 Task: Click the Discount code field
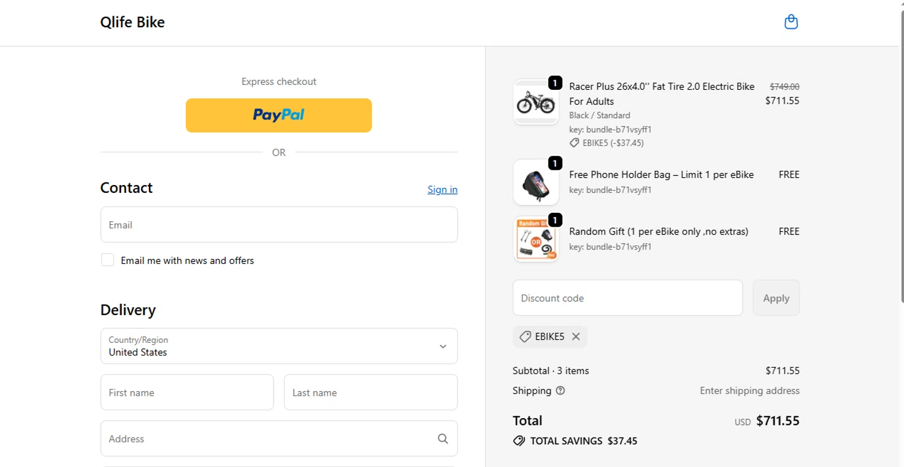[x=627, y=298]
